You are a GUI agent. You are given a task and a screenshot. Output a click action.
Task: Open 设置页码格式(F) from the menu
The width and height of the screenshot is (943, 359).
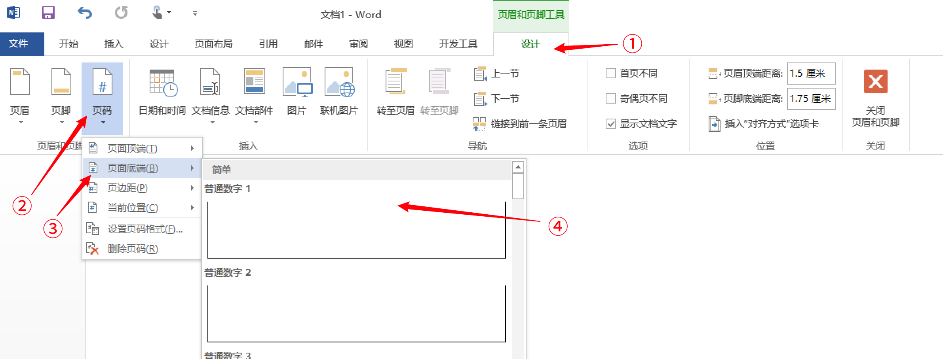(x=143, y=229)
